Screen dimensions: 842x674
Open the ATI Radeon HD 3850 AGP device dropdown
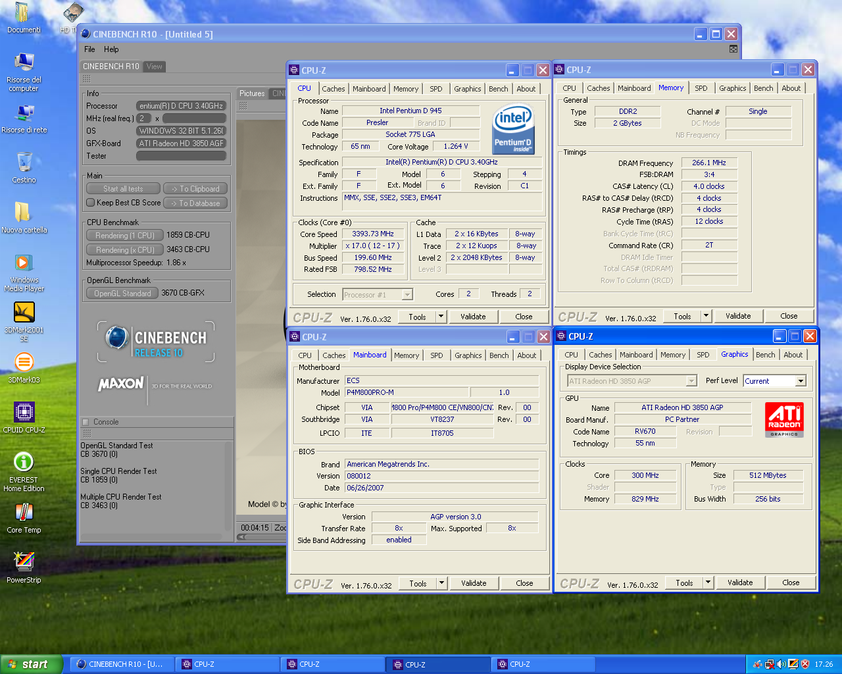[x=691, y=380]
